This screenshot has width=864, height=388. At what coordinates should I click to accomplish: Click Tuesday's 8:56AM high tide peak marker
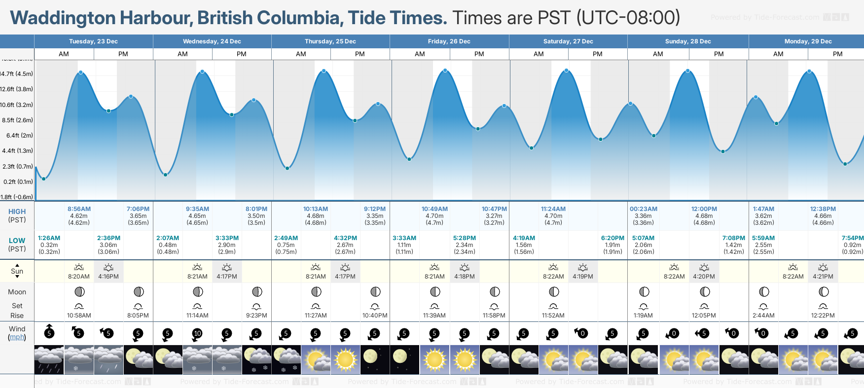(x=81, y=73)
